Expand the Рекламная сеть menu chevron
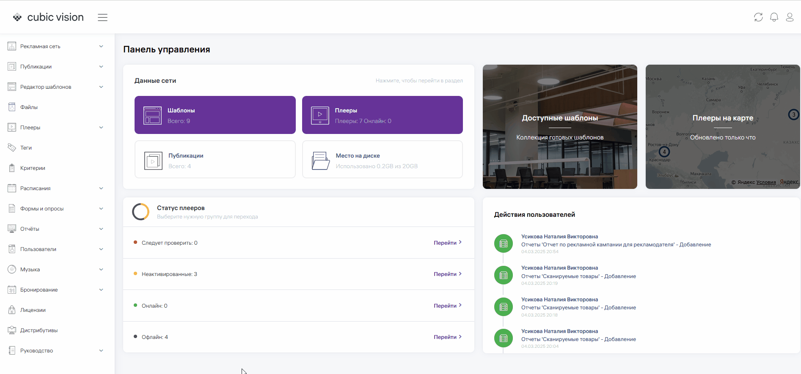This screenshot has height=374, width=801. [x=101, y=46]
